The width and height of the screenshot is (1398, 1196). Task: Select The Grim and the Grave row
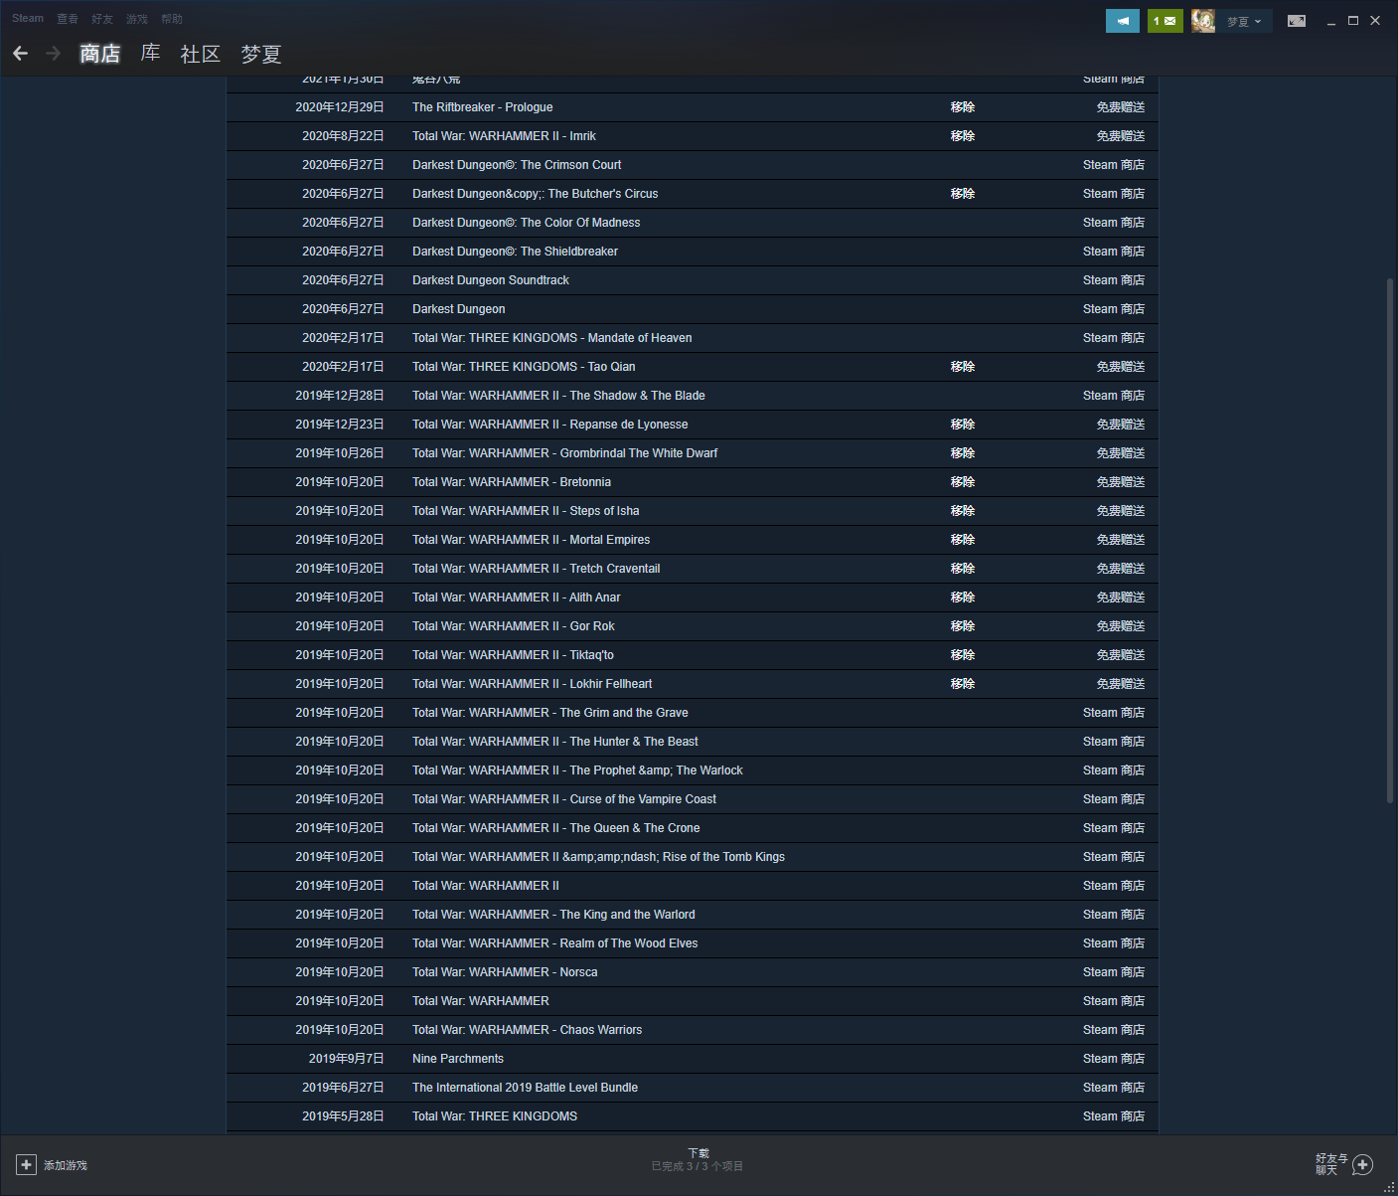tap(693, 713)
